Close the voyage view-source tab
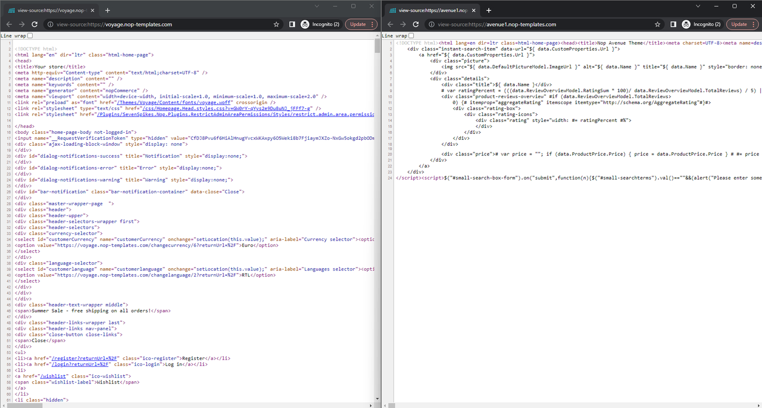 (92, 10)
